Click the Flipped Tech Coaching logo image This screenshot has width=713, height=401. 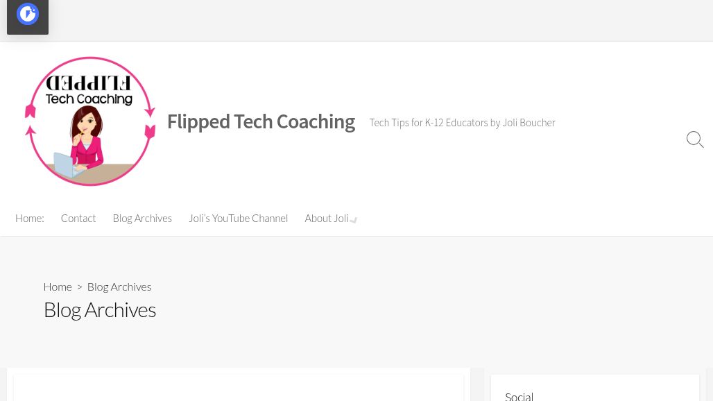(90, 121)
